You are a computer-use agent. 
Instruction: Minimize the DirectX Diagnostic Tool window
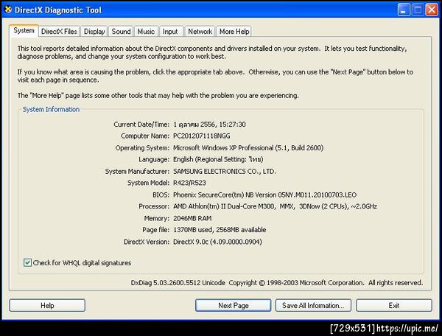coord(404,10)
